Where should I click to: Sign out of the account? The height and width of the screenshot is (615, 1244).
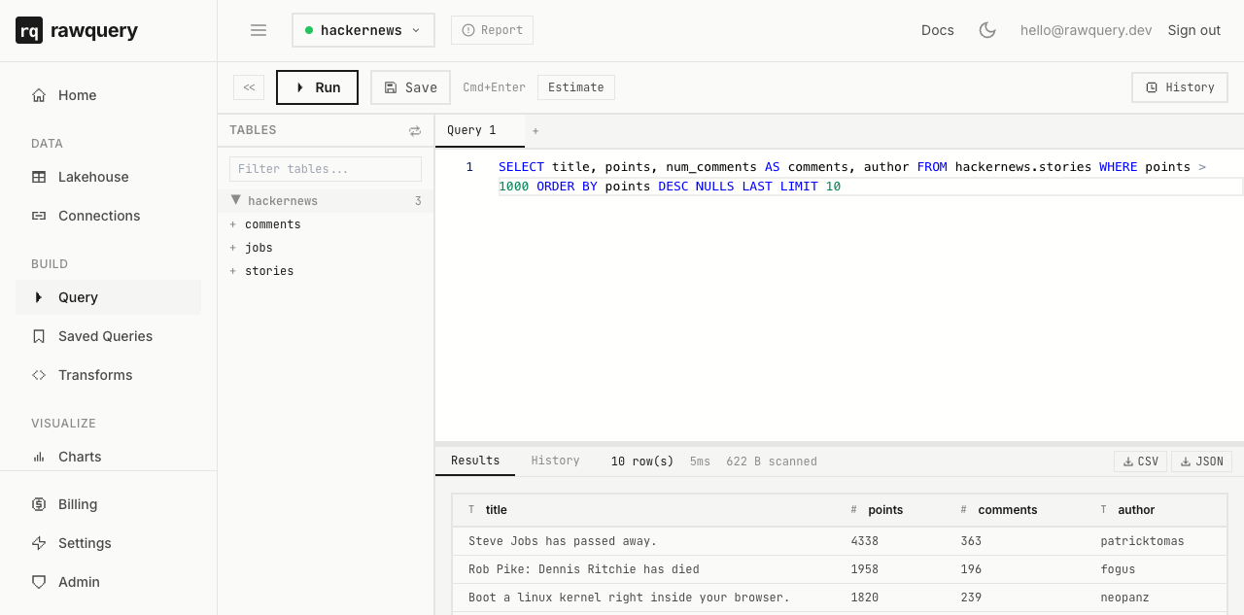[x=1194, y=30]
